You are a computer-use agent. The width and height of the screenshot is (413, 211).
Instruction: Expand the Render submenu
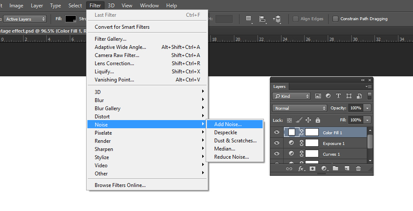[147, 141]
